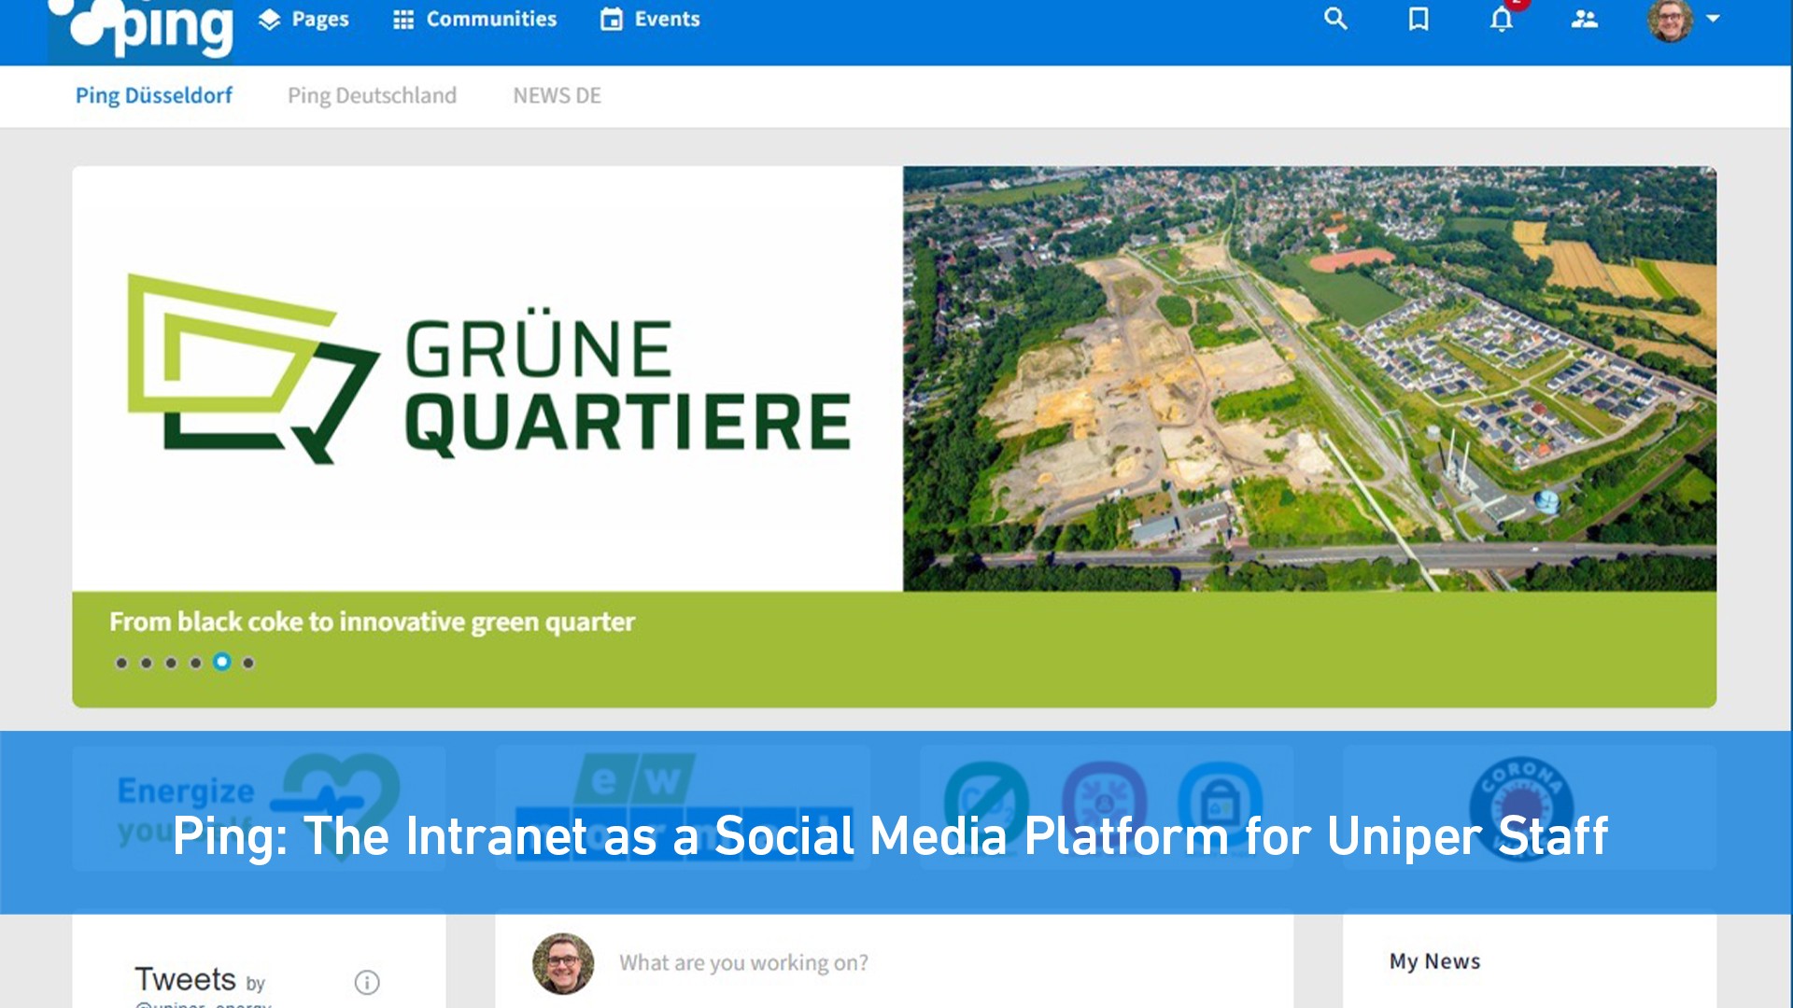
Task: Click the Events calendar icon
Action: [x=612, y=17]
